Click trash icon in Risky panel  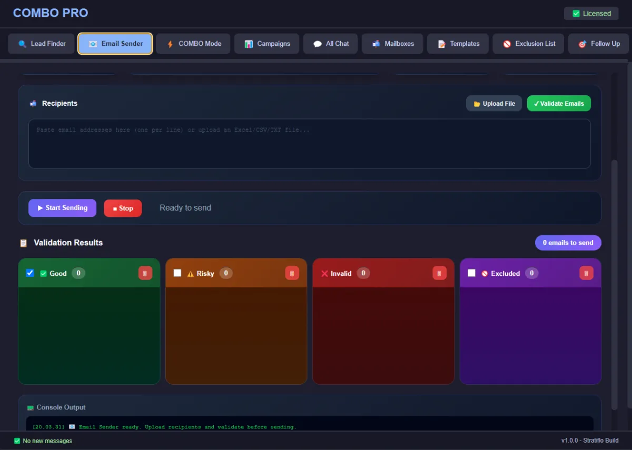[292, 273]
